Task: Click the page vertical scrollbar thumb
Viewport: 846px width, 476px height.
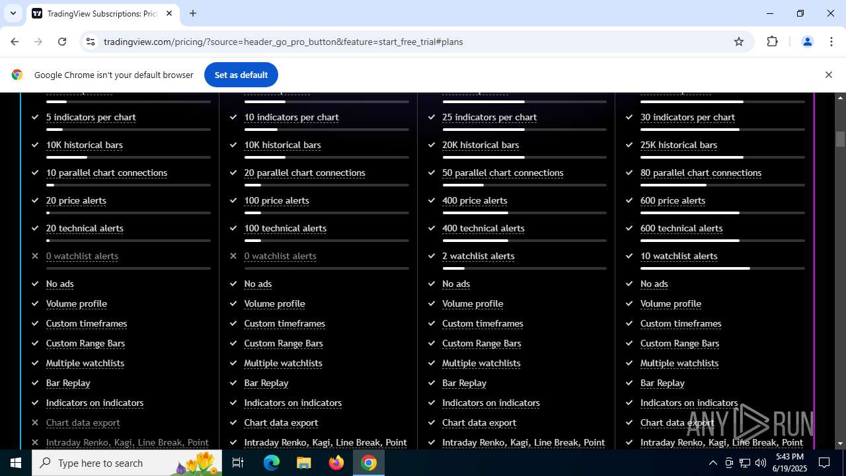Action: (840, 139)
